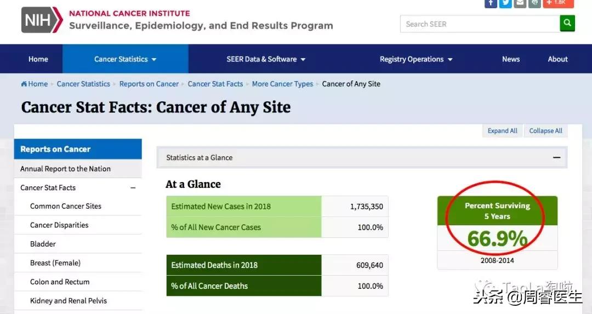Click the print page icon
The image size is (592, 314).
[535, 3]
